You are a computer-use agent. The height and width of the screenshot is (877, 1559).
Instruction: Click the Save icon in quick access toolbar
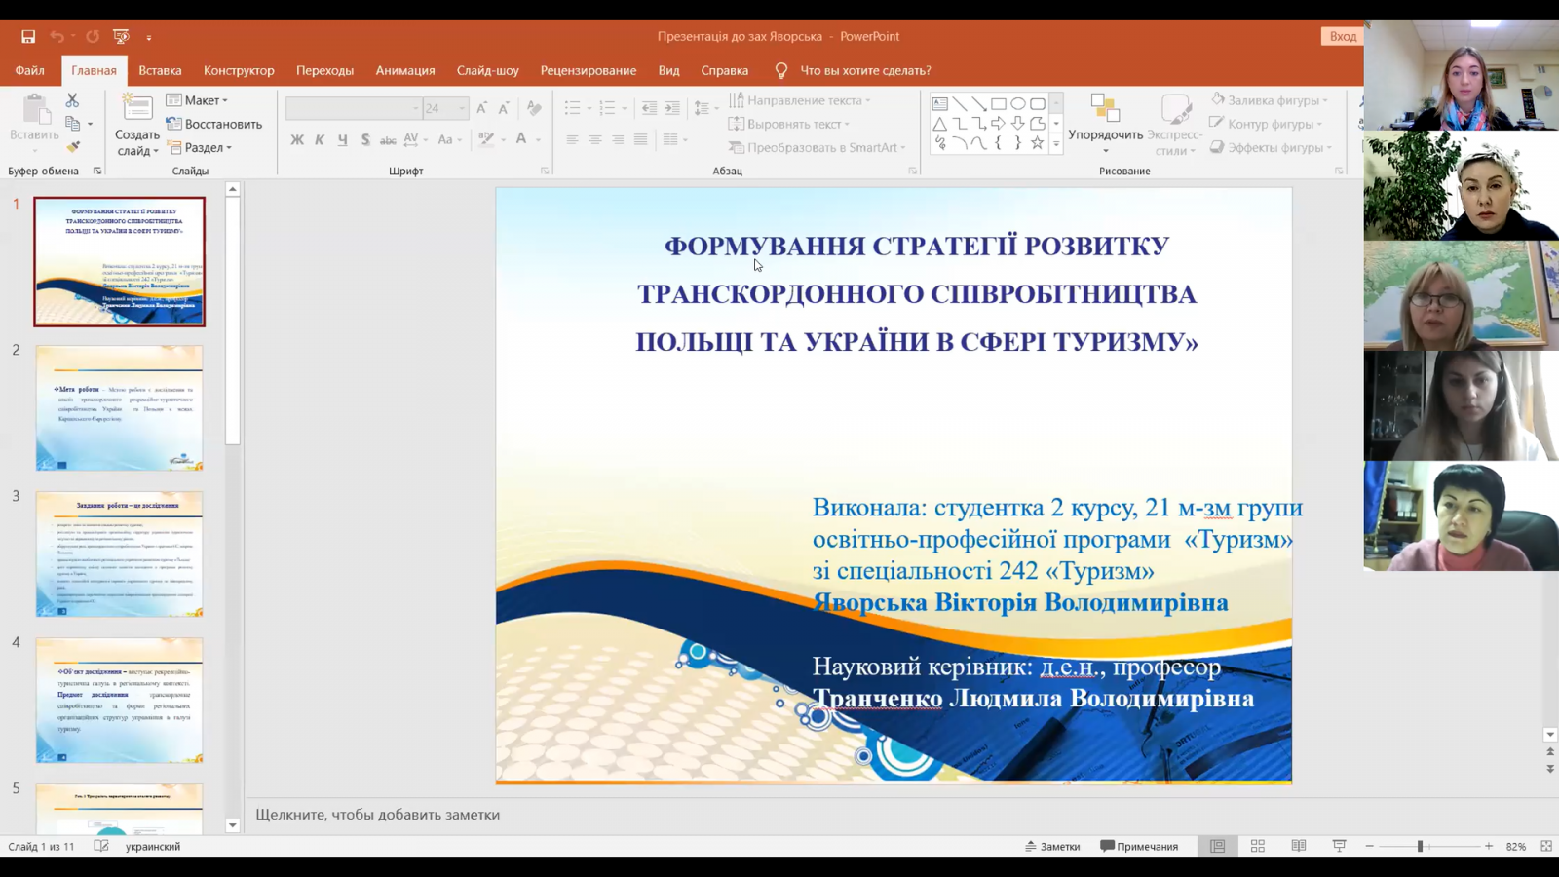coord(28,37)
